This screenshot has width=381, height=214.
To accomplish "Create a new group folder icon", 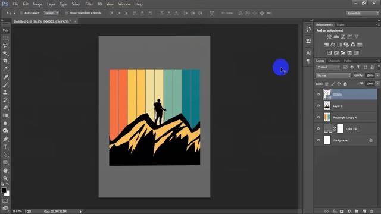I will 357,212.
